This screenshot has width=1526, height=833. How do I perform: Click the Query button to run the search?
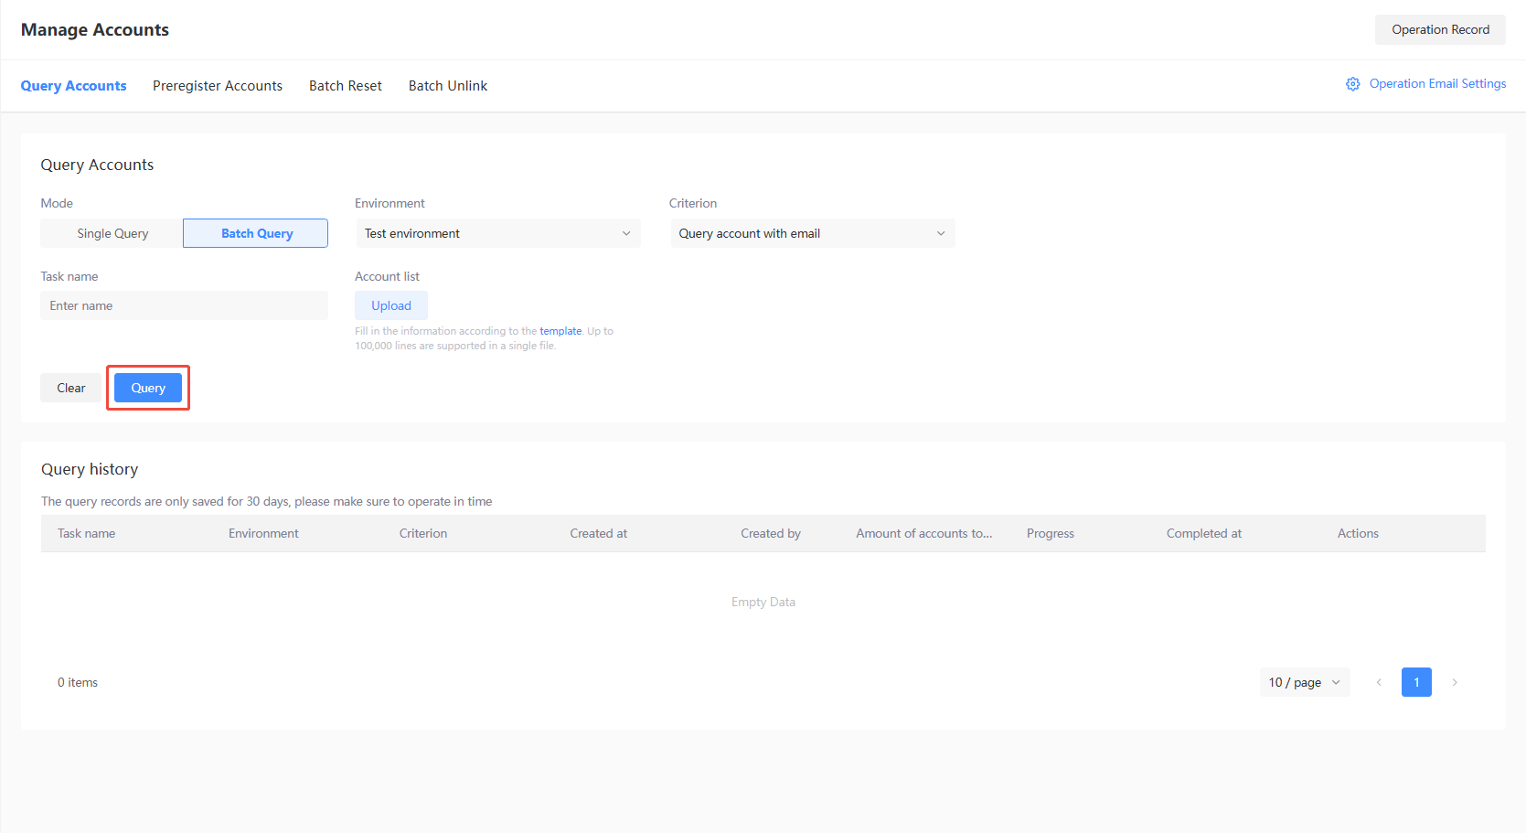pos(147,387)
